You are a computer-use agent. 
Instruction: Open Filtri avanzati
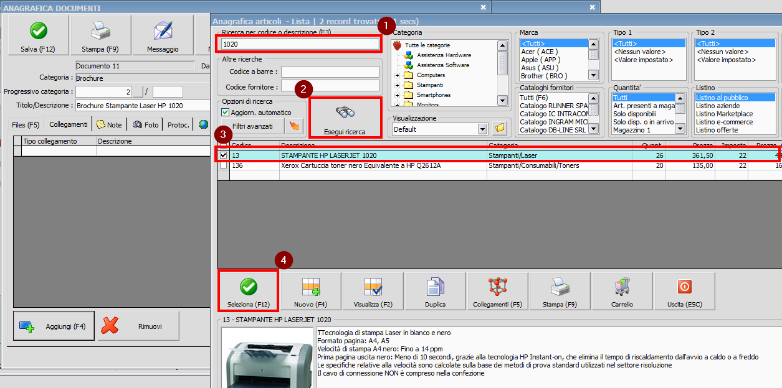point(252,126)
